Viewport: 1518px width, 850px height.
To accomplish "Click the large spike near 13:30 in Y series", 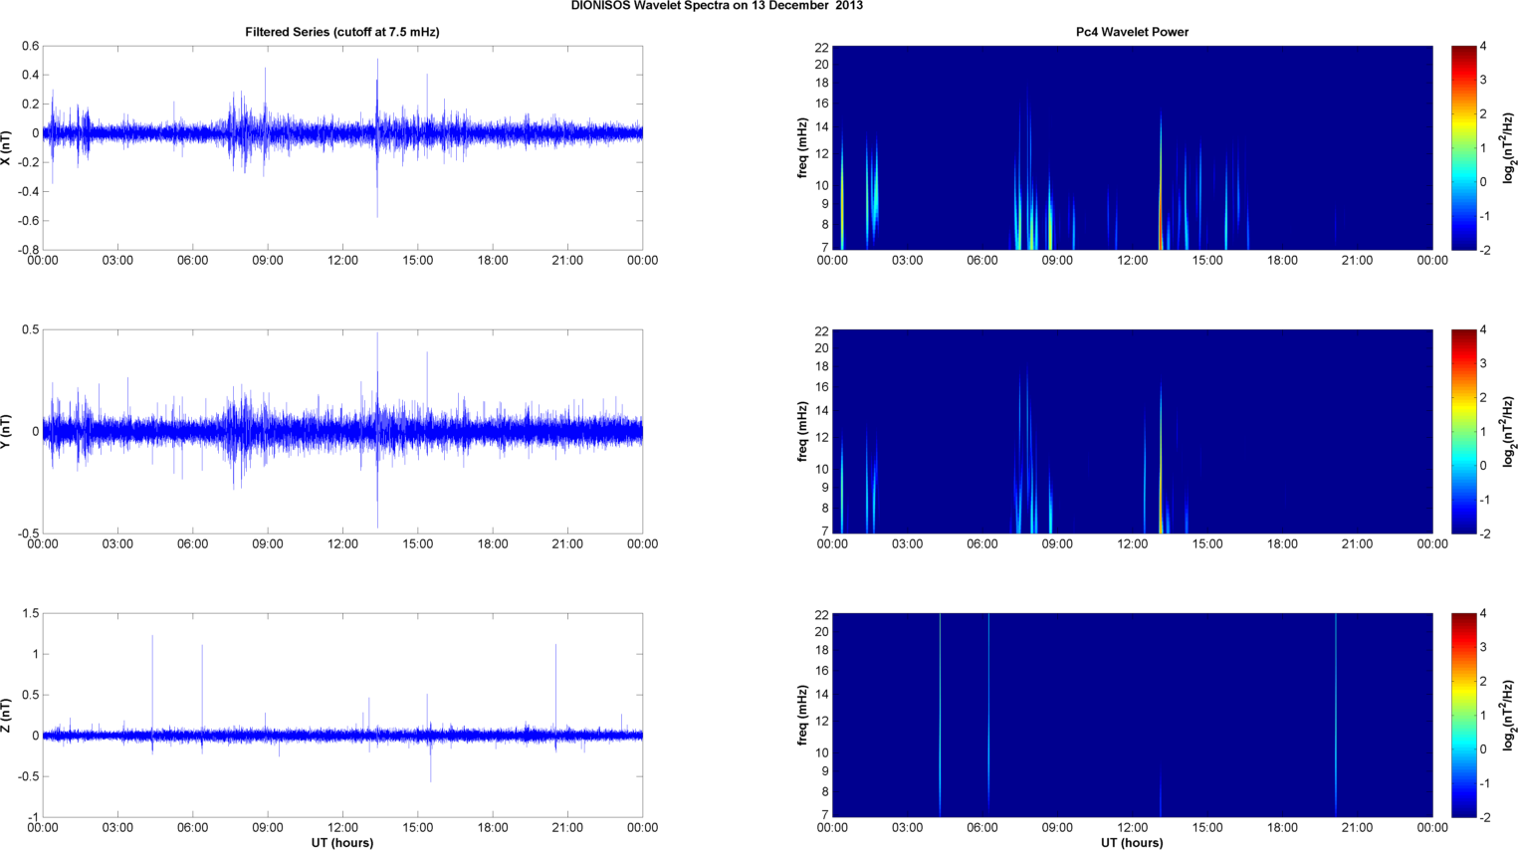I will [x=377, y=398].
